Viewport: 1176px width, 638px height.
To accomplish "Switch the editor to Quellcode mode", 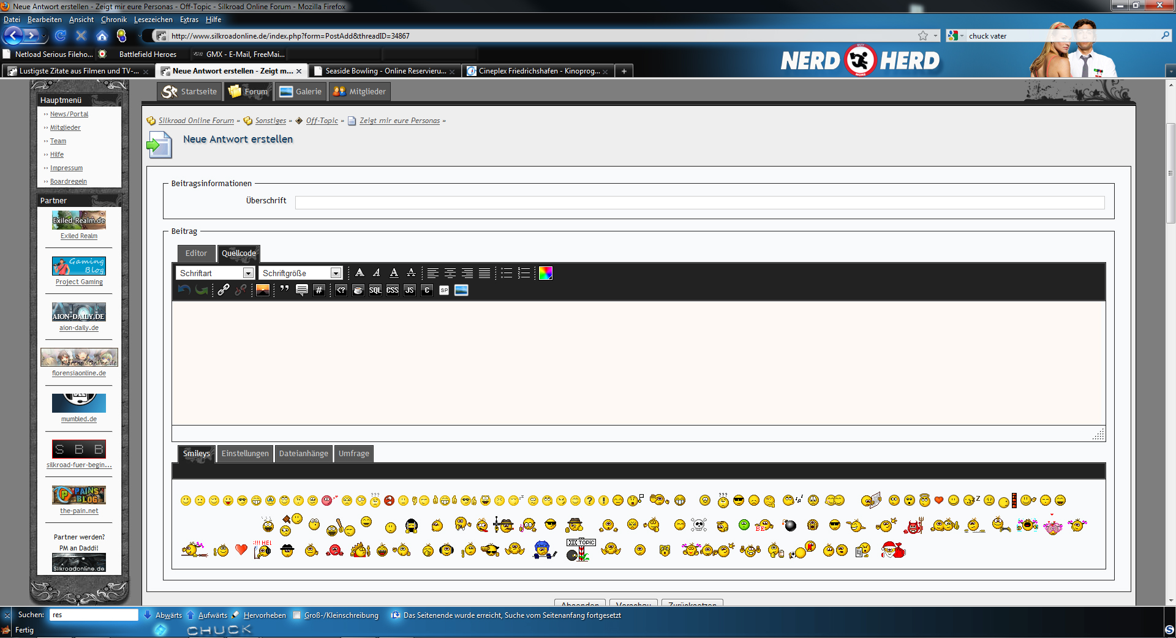I will click(238, 253).
